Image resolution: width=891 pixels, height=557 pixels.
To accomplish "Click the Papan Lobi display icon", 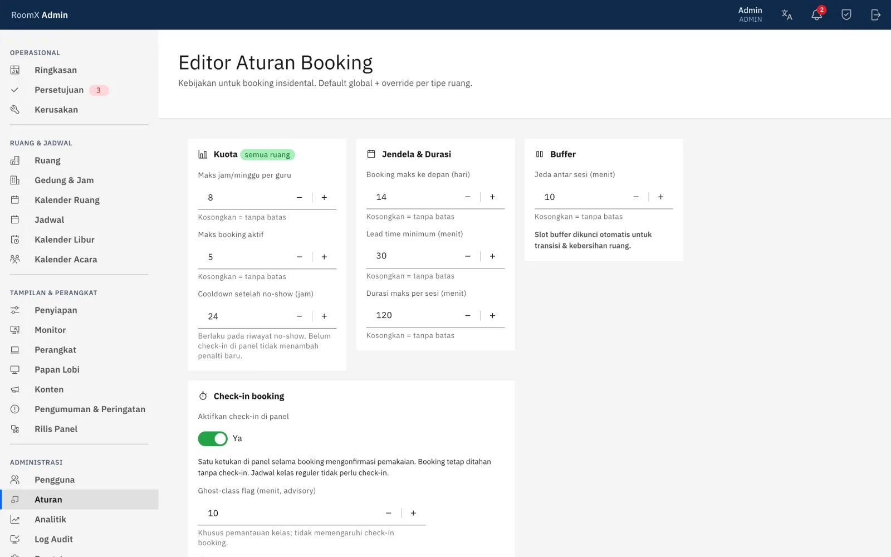I will [x=15, y=370].
